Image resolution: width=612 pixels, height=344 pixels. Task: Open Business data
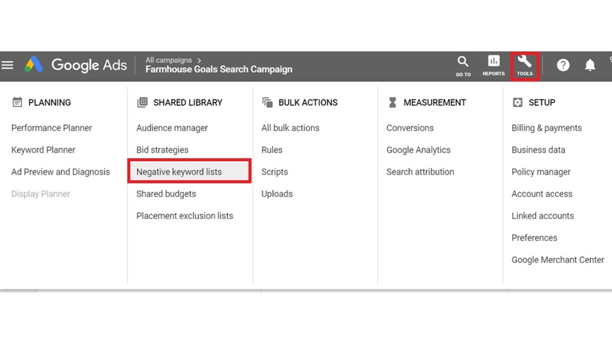pyautogui.click(x=538, y=150)
